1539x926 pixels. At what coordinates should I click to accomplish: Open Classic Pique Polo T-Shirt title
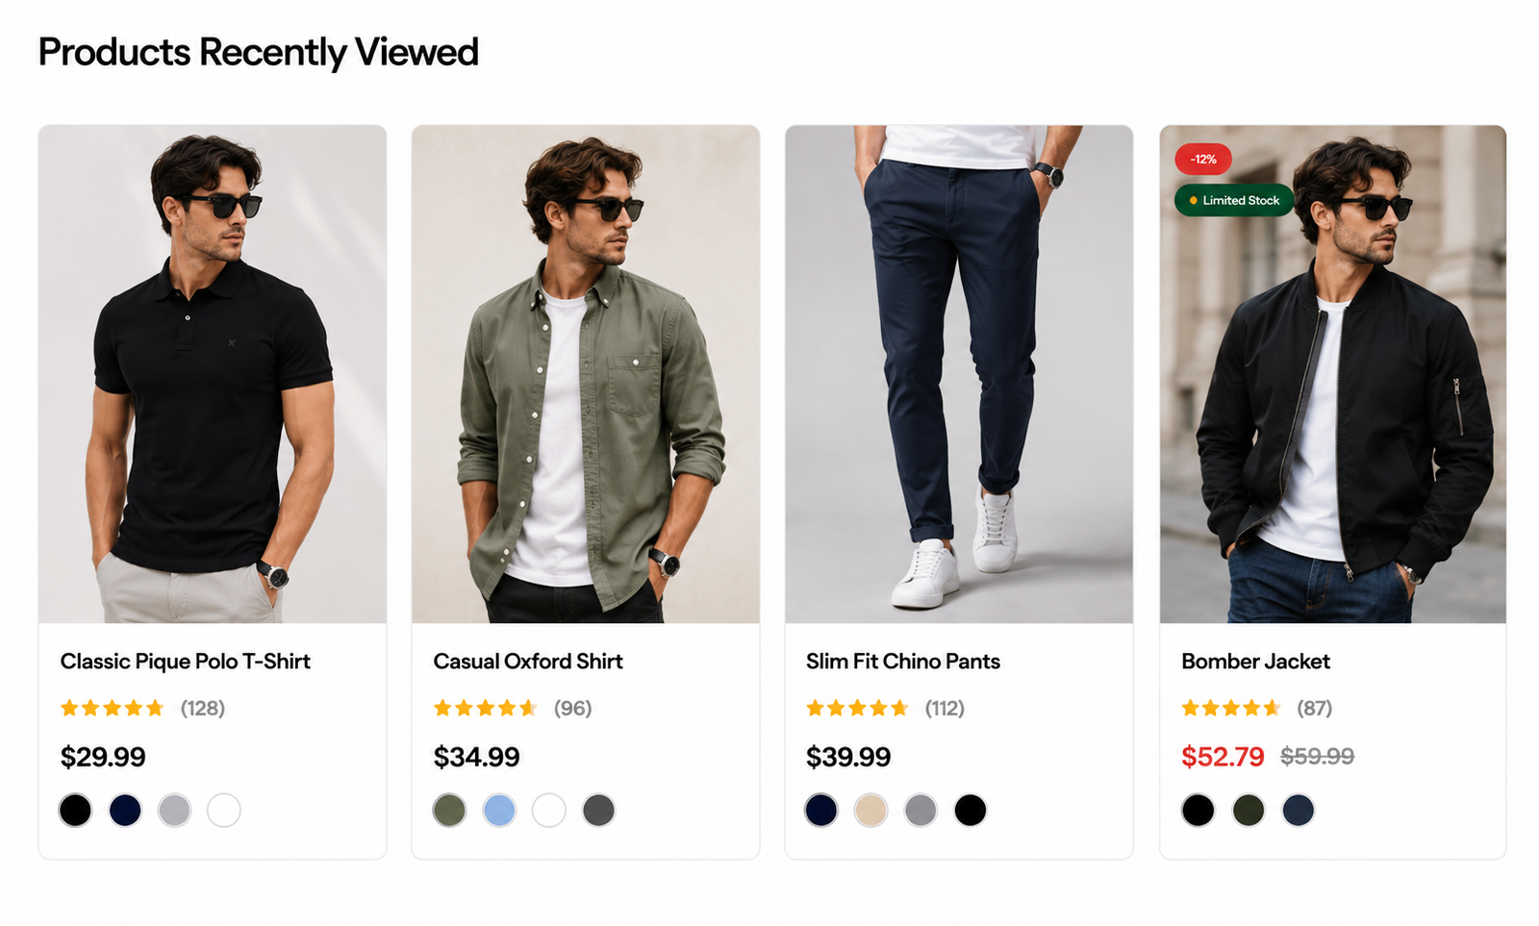186,662
